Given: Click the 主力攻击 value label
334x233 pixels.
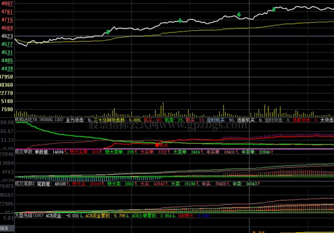Looking at the screenshot, I should click(x=78, y=120).
